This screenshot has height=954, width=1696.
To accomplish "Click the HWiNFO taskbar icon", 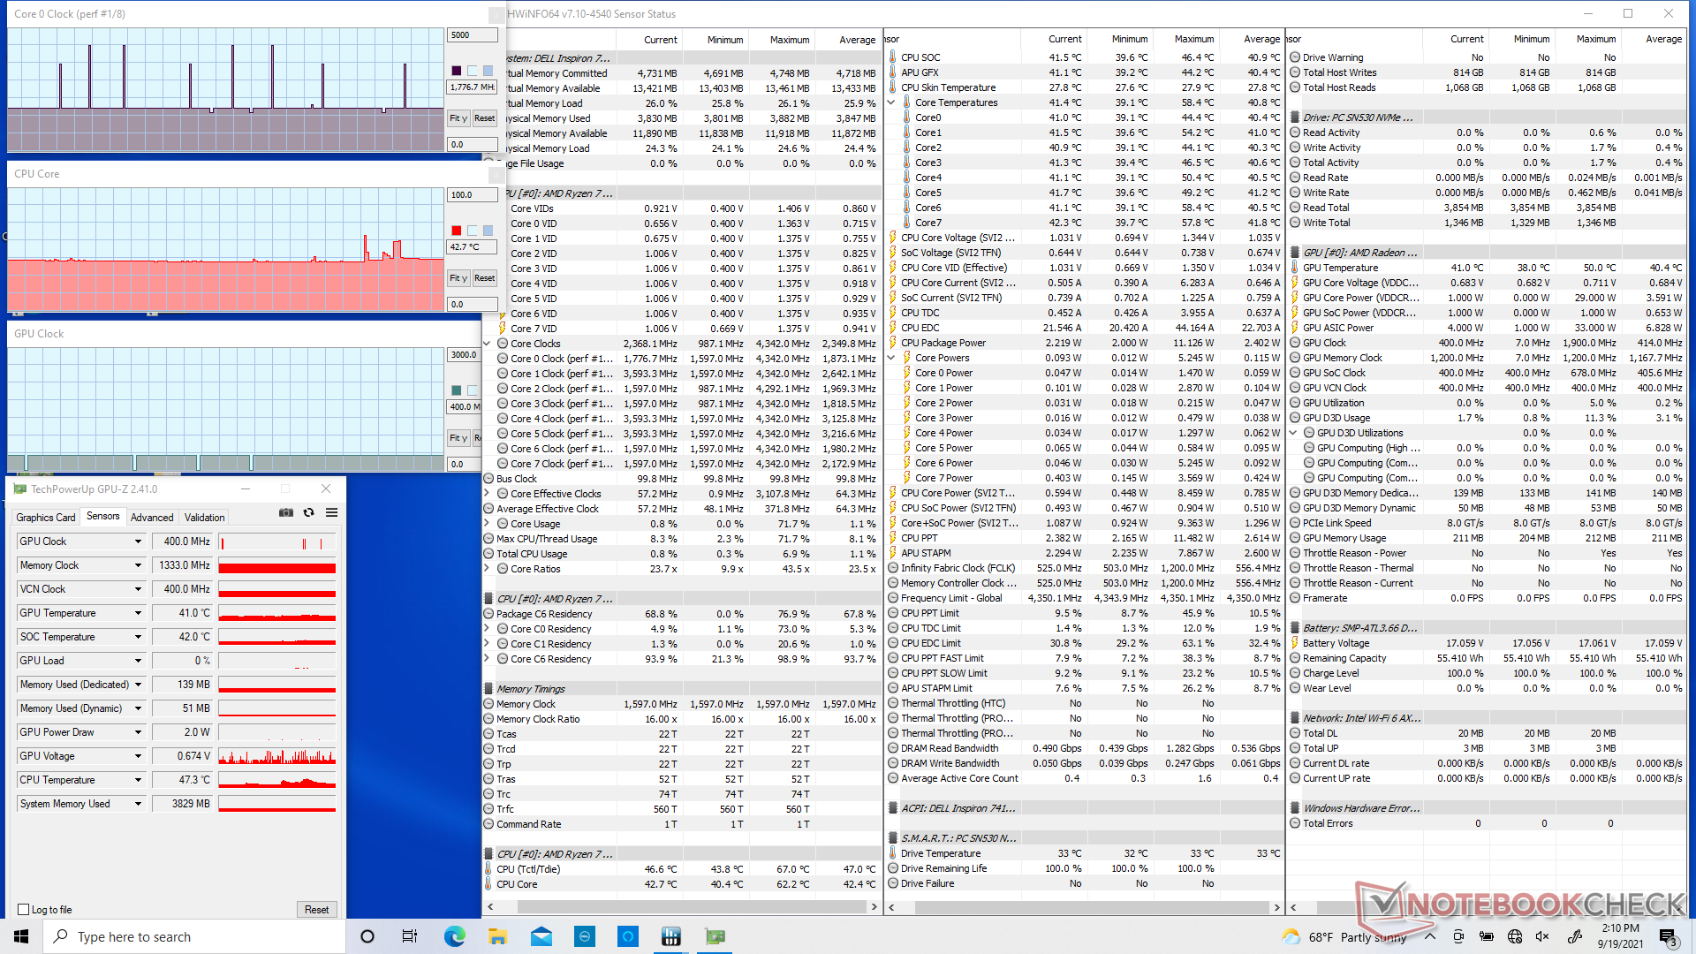I will click(x=671, y=936).
